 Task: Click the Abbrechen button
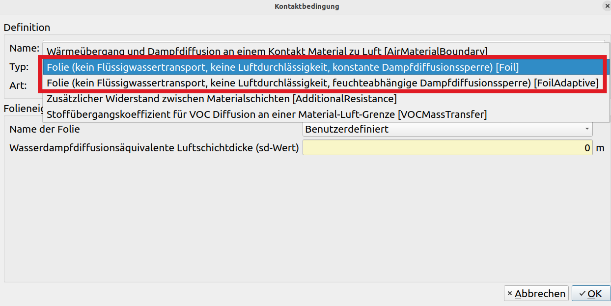pyautogui.click(x=536, y=294)
